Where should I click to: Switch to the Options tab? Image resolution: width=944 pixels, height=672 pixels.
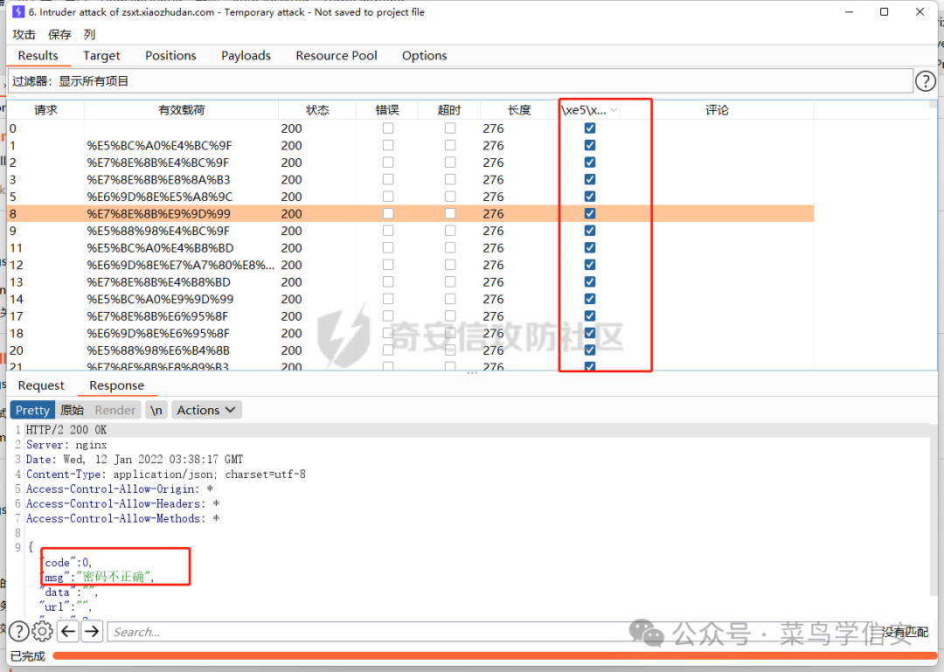[x=425, y=55]
